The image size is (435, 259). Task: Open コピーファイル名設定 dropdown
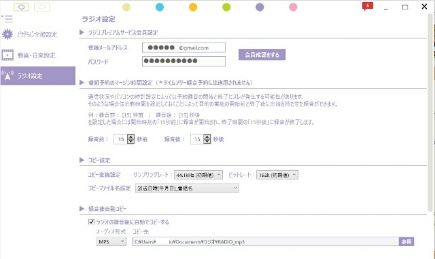pyautogui.click(x=187, y=188)
